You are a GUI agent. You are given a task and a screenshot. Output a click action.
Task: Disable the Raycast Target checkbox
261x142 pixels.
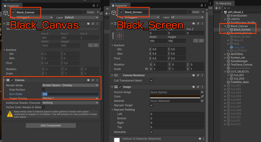[151, 105]
